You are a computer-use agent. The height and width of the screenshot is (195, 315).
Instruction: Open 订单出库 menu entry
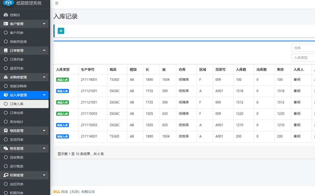pos(24,113)
